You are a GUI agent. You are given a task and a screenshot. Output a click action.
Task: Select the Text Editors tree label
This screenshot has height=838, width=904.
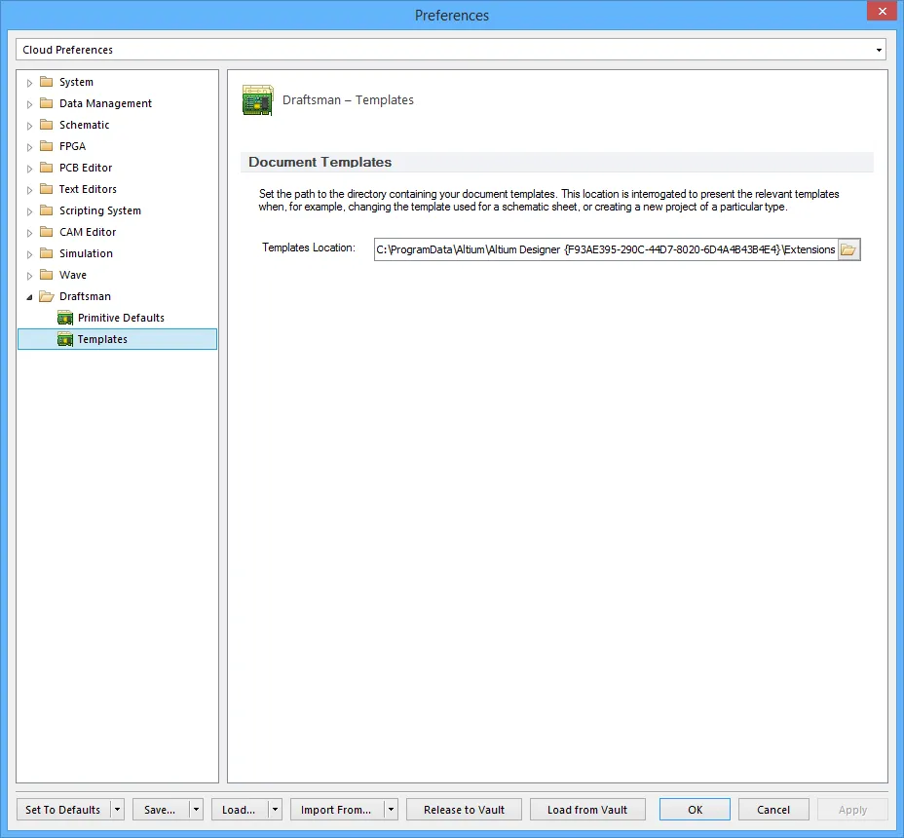[x=88, y=189]
